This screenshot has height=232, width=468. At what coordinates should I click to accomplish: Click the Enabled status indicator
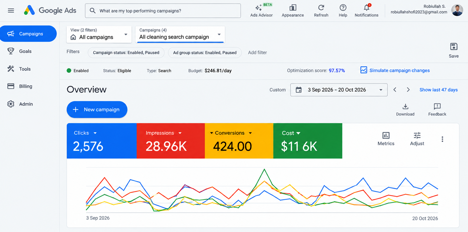tap(78, 71)
